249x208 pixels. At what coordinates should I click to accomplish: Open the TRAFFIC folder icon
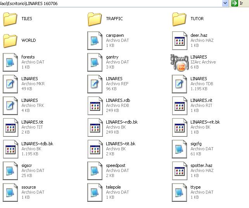click(95, 19)
